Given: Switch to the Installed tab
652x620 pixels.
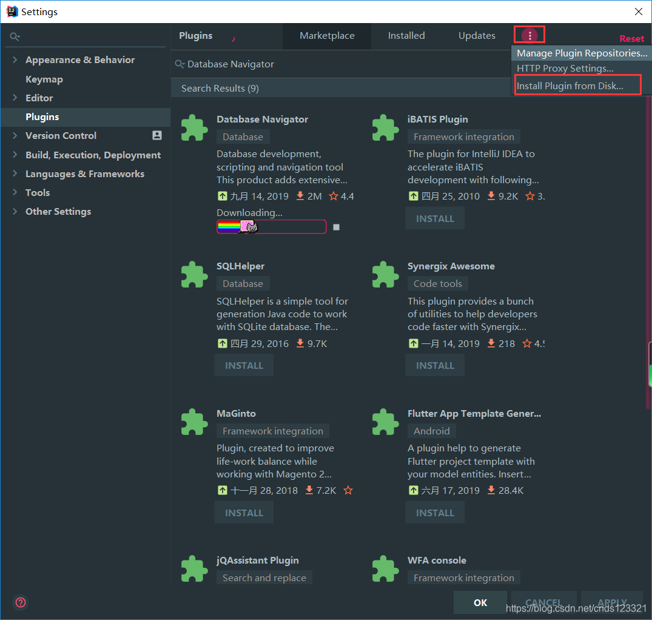Looking at the screenshot, I should [406, 36].
